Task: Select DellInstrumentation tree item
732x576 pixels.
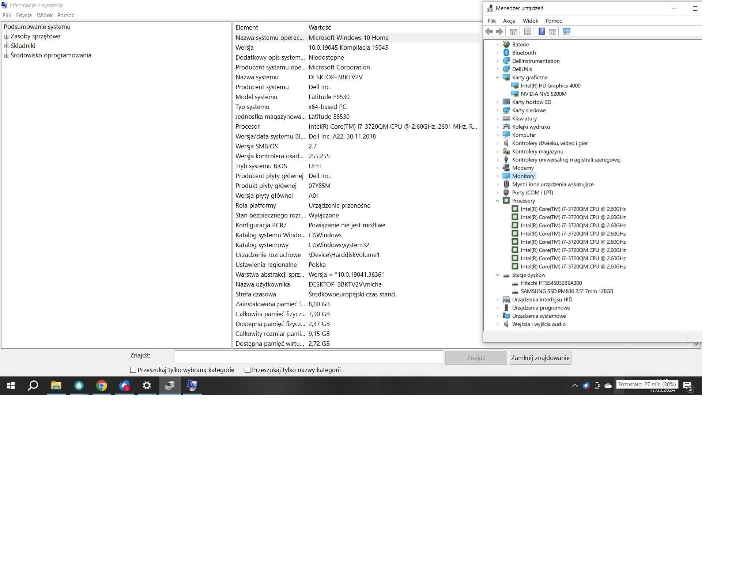Action: 536,61
